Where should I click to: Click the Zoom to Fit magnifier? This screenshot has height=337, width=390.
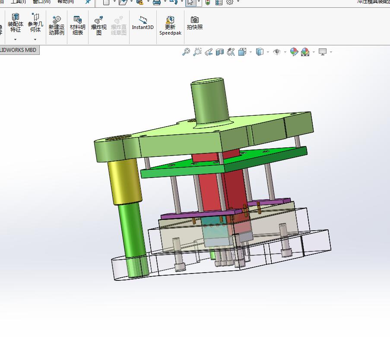pyautogui.click(x=186, y=52)
